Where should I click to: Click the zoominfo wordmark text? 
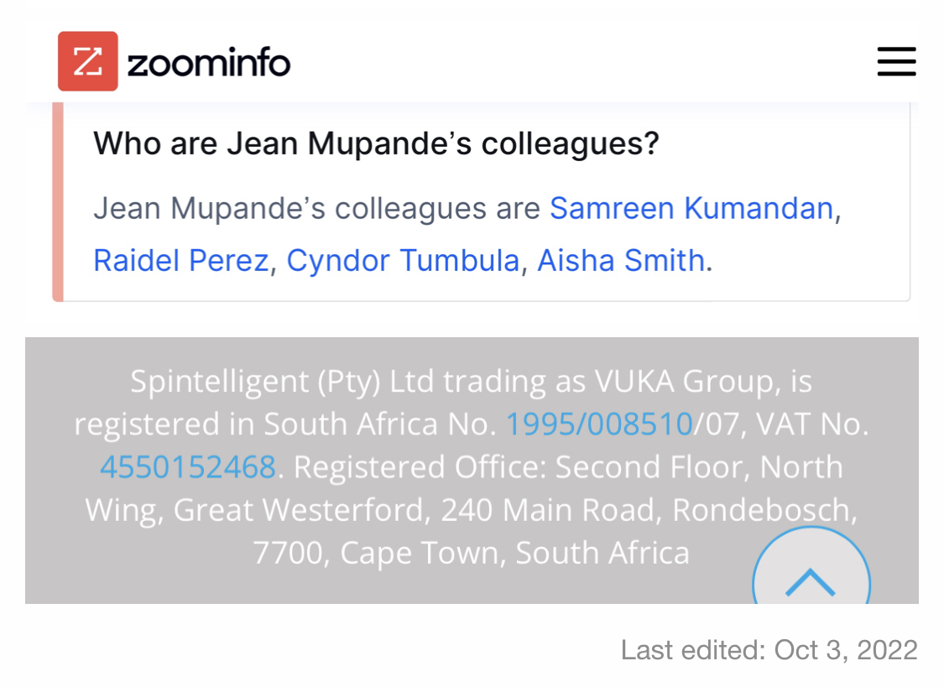coord(209,63)
